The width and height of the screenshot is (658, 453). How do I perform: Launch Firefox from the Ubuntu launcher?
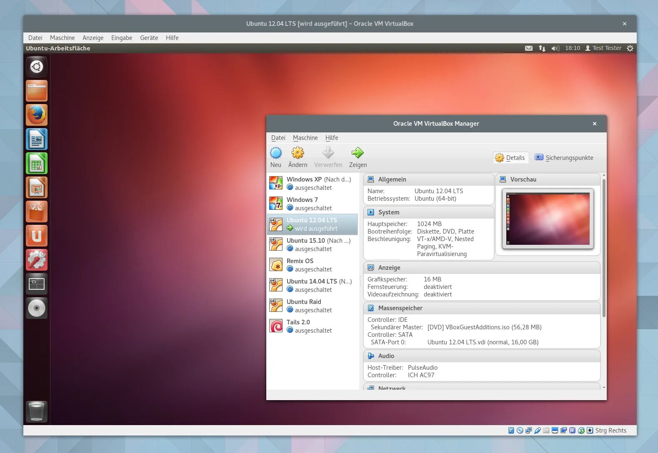click(37, 115)
